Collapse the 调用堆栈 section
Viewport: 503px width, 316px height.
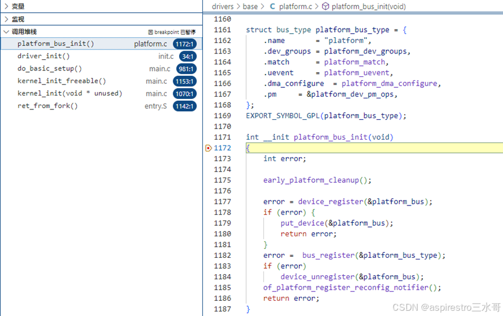(101, 32)
